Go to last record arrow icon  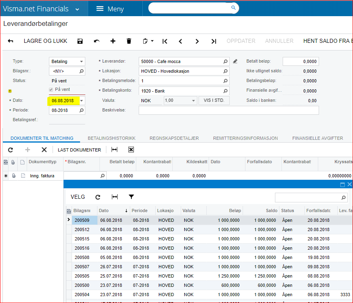click(213, 41)
